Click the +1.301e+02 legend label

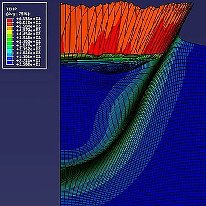[x=28, y=57]
